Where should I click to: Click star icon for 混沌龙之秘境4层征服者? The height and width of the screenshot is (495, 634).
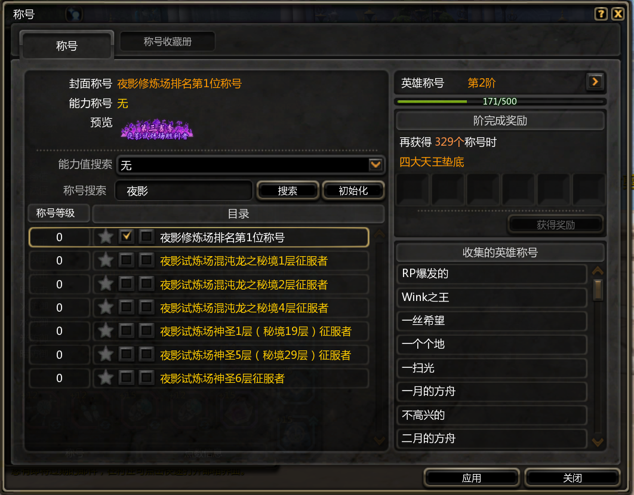tap(106, 308)
